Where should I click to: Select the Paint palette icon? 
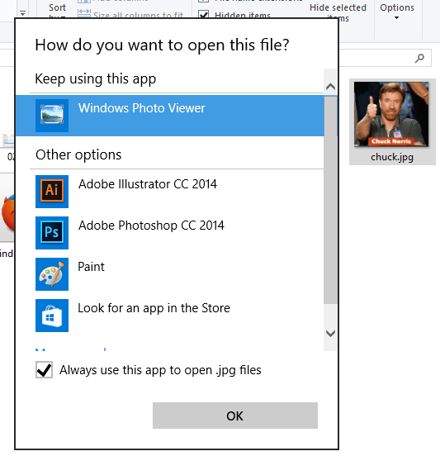point(52,274)
